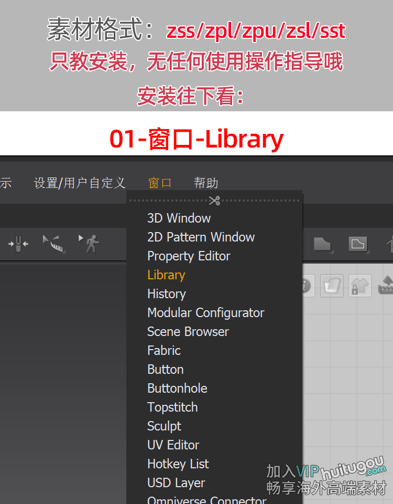This screenshot has height=504, width=393.
Task: Open the 设置/用户自定义 menu
Action: pyautogui.click(x=80, y=183)
